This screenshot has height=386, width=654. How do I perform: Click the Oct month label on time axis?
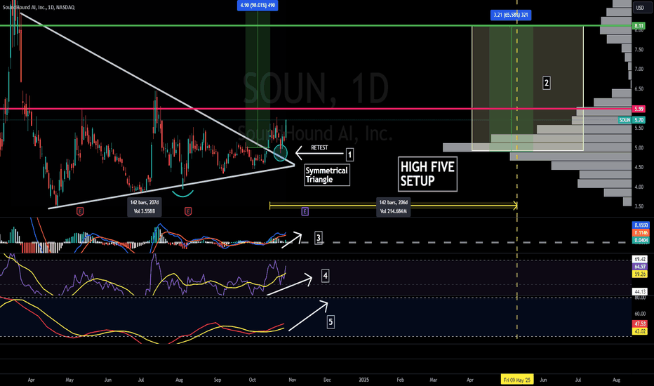(253, 380)
